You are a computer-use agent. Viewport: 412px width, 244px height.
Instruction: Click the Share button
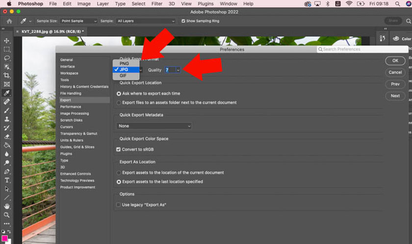click(393, 21)
